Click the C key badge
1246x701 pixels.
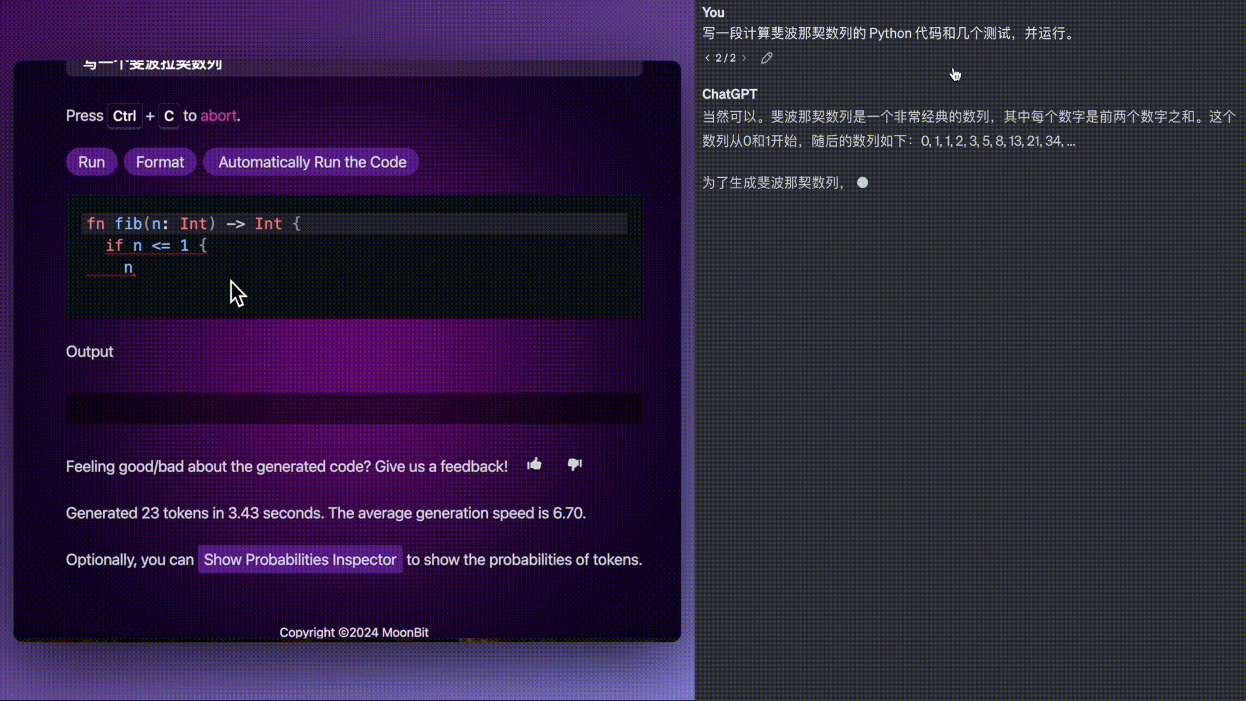pos(169,116)
